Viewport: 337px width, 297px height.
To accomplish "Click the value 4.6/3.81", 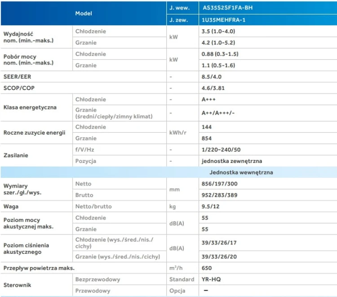I will (x=213, y=88).
